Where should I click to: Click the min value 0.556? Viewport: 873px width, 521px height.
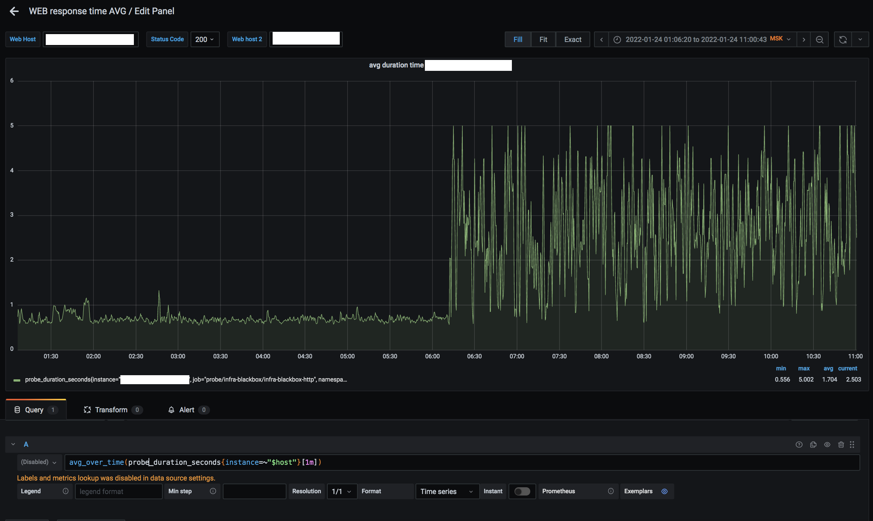click(782, 379)
